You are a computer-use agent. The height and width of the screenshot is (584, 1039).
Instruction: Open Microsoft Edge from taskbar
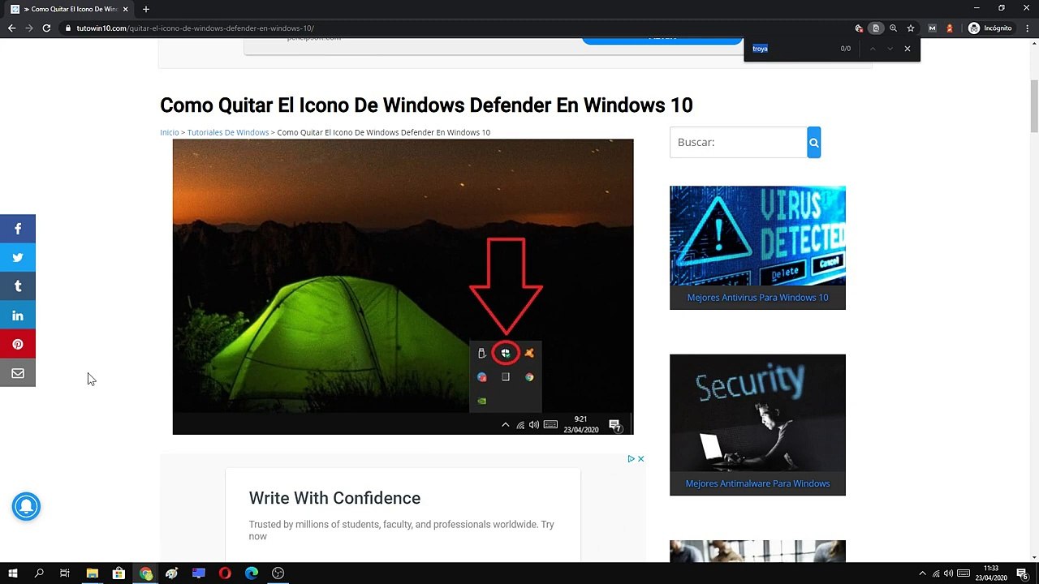[252, 573]
